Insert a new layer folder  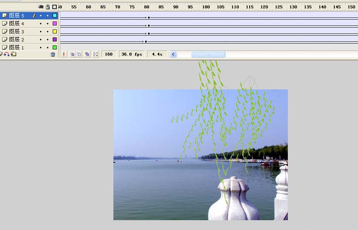pos(13,54)
